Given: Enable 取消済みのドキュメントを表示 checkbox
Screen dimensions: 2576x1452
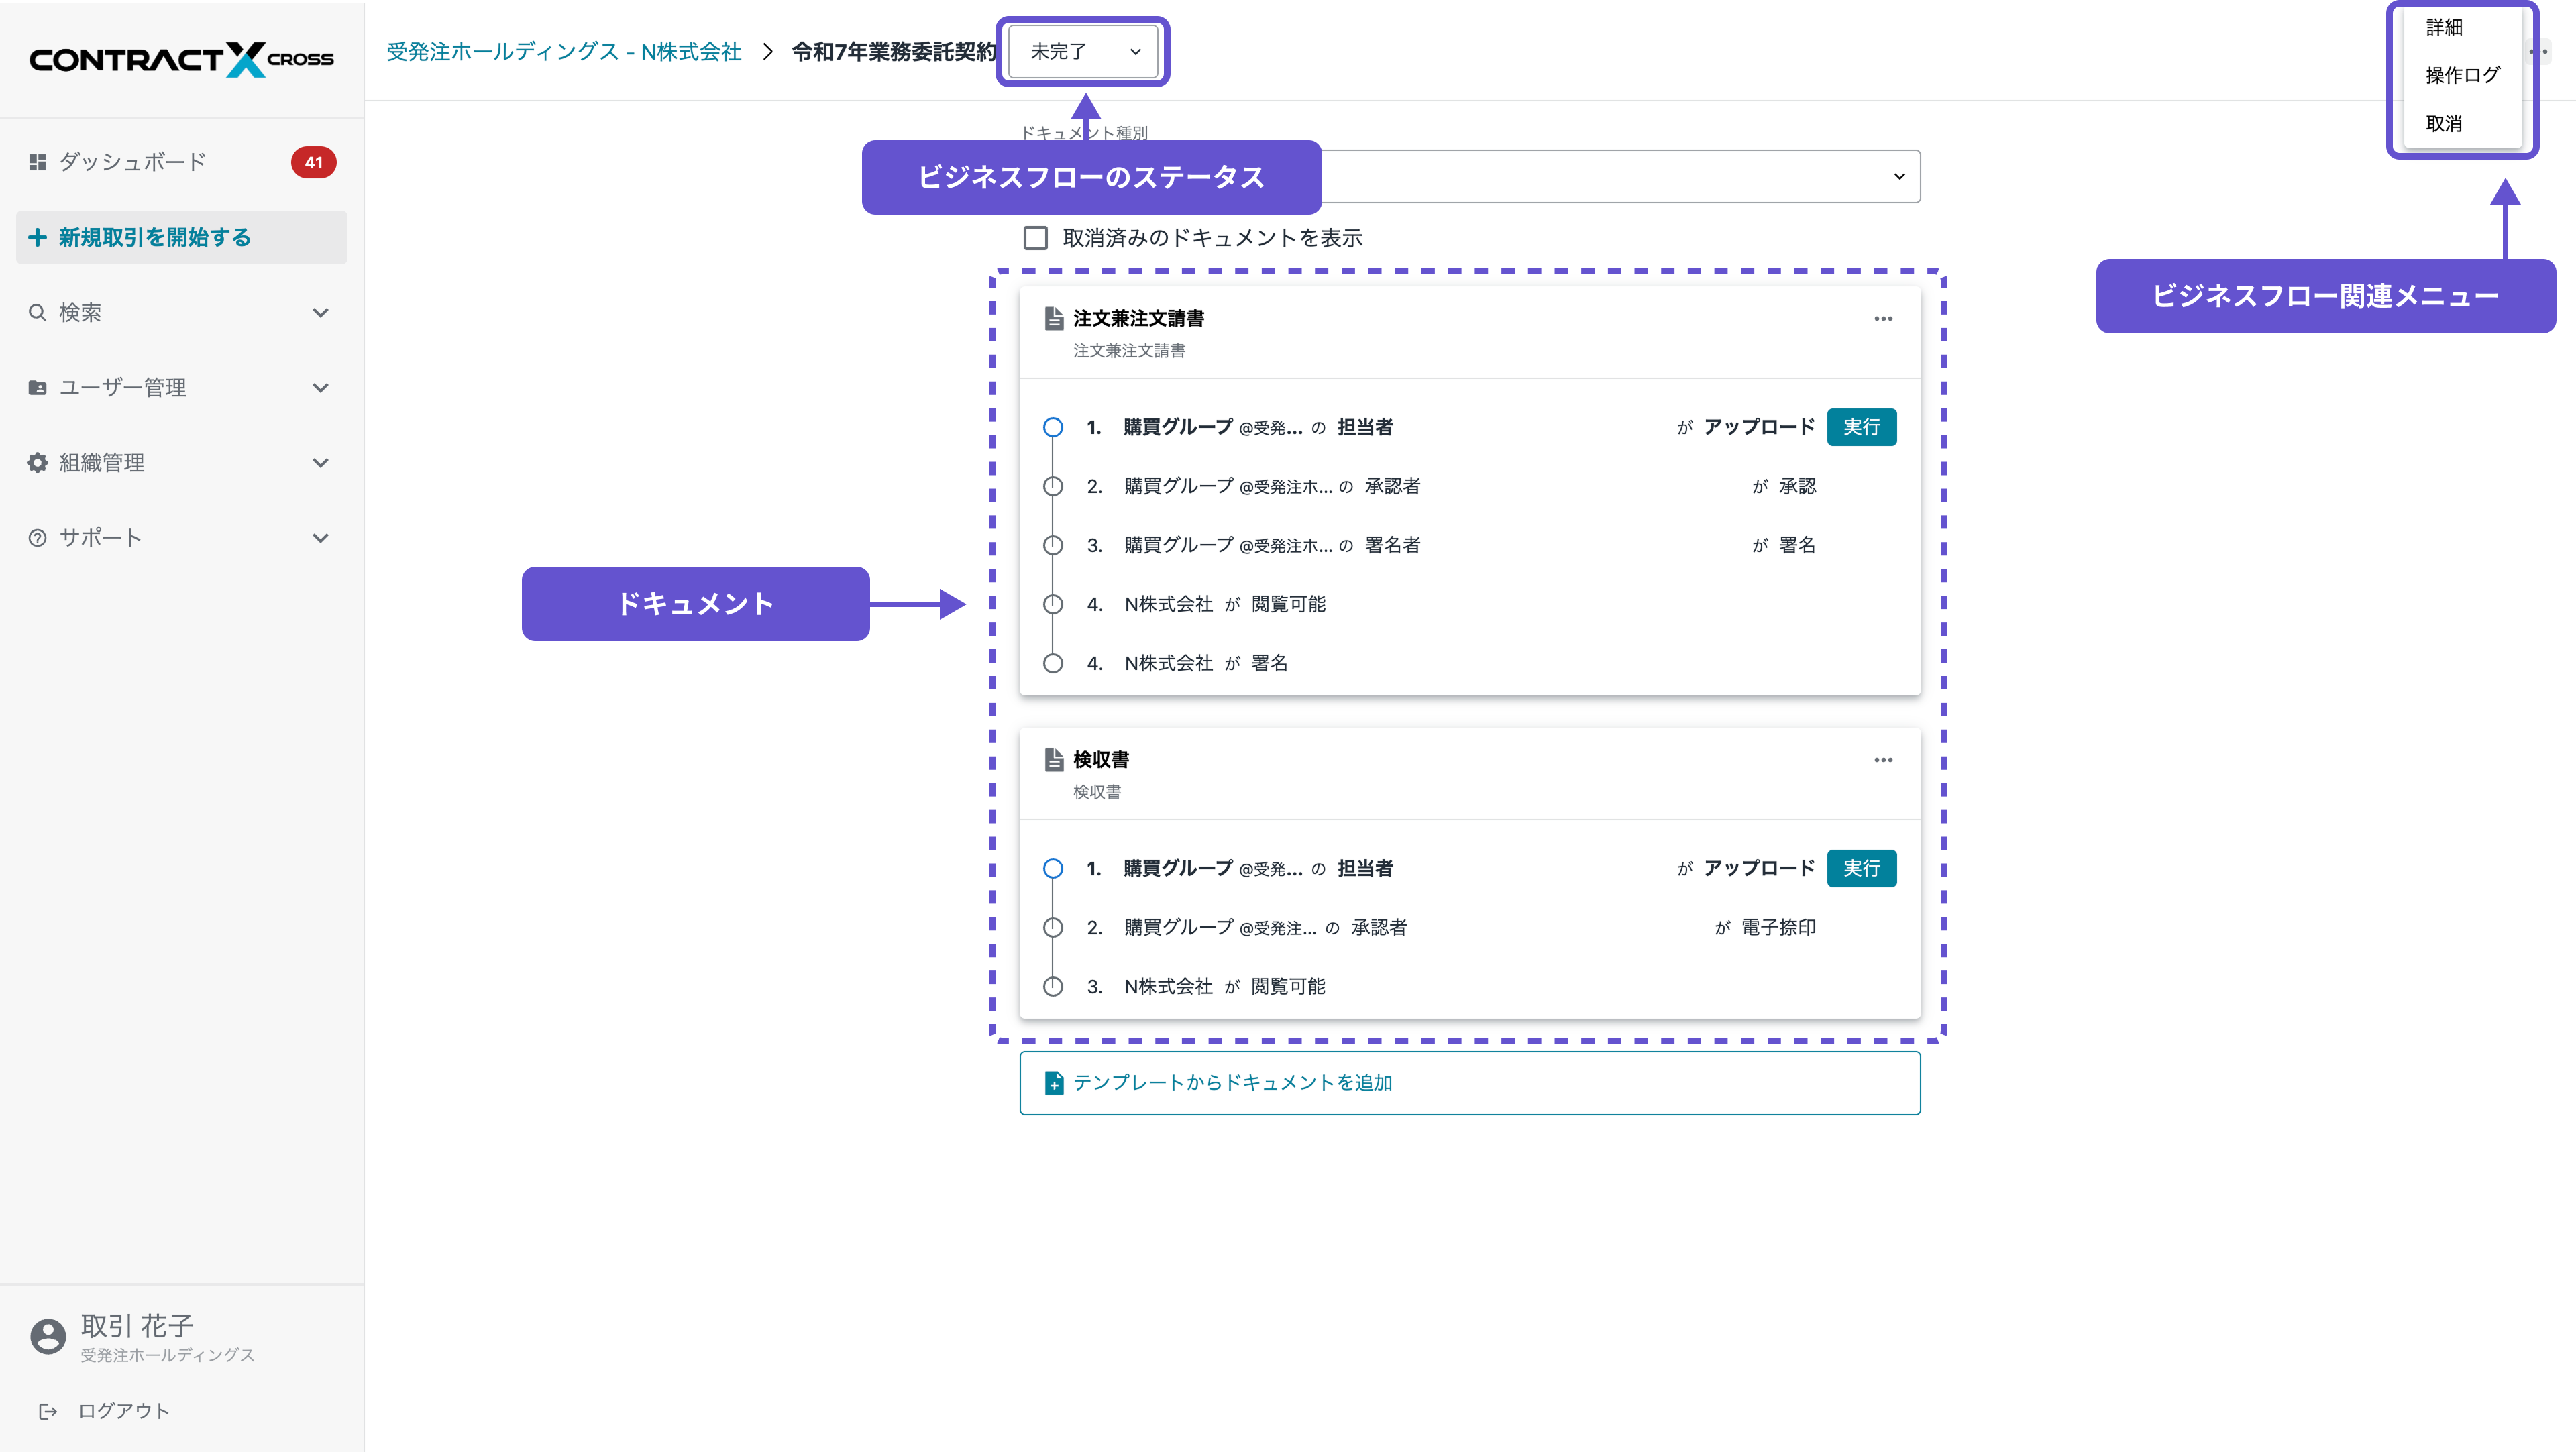Looking at the screenshot, I should click(1035, 238).
